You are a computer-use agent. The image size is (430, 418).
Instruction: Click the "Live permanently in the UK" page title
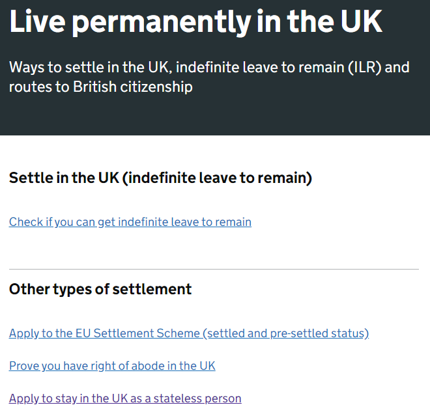[x=195, y=21]
